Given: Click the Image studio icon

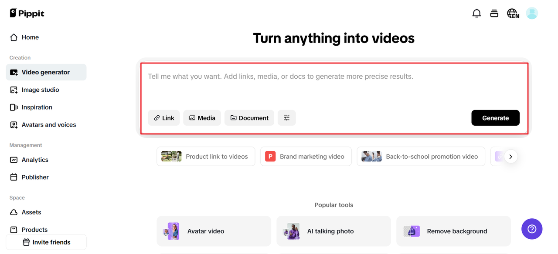Looking at the screenshot, I should [x=14, y=90].
